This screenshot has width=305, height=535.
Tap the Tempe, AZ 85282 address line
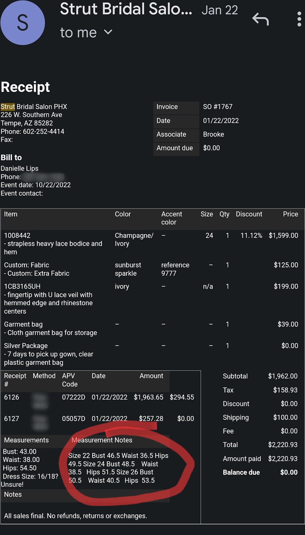[27, 123]
